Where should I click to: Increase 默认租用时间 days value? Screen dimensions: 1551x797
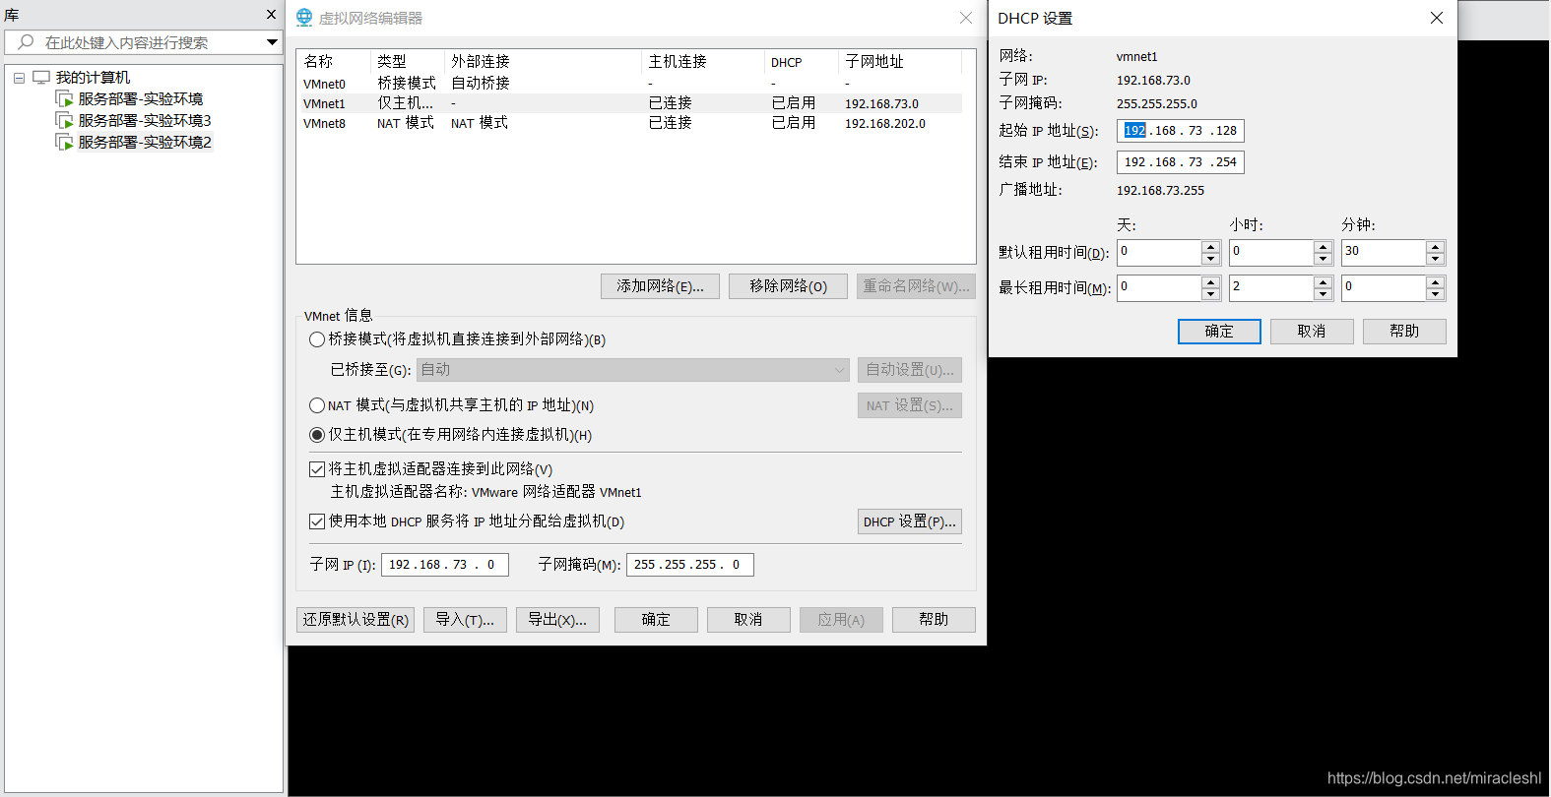1211,247
